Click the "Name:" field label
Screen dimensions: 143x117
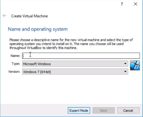click(15, 56)
